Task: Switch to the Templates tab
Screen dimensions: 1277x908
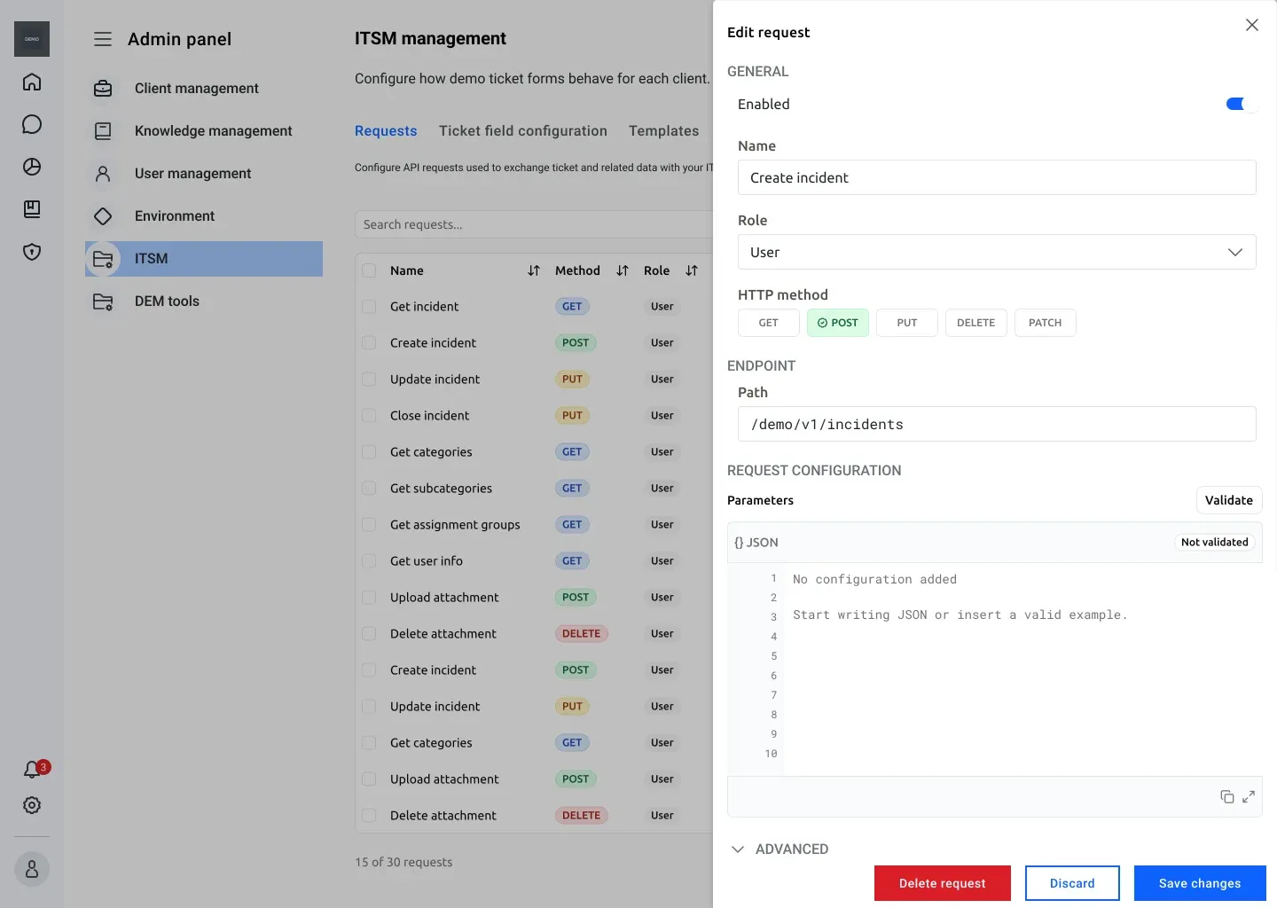Action: click(x=664, y=130)
